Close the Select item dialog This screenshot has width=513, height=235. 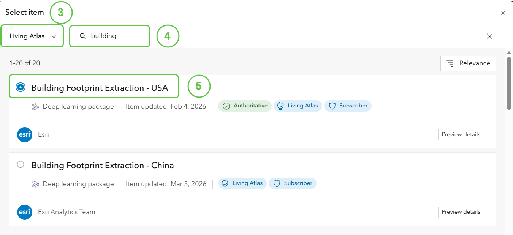[x=503, y=13]
